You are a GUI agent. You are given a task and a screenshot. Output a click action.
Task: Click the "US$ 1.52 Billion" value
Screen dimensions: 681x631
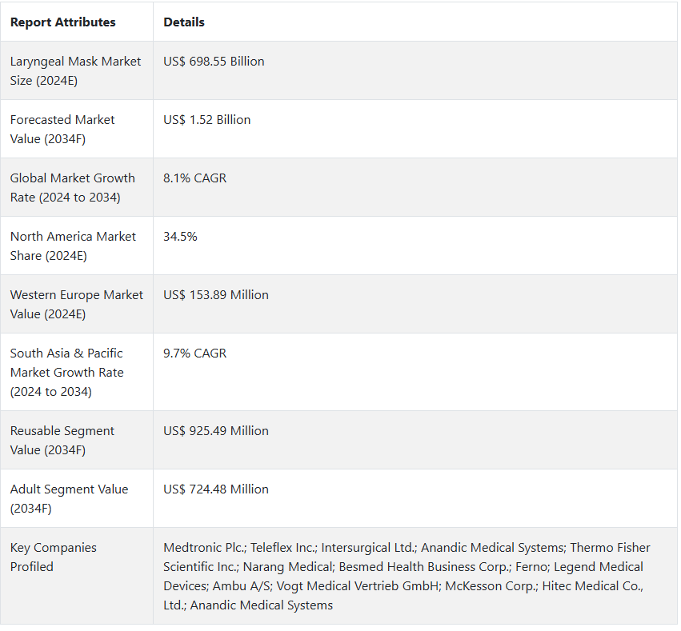click(206, 120)
